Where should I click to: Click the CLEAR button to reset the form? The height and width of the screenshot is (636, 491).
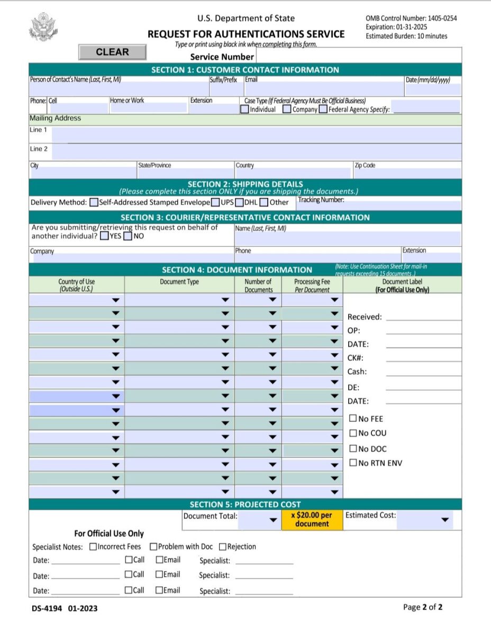pos(112,51)
